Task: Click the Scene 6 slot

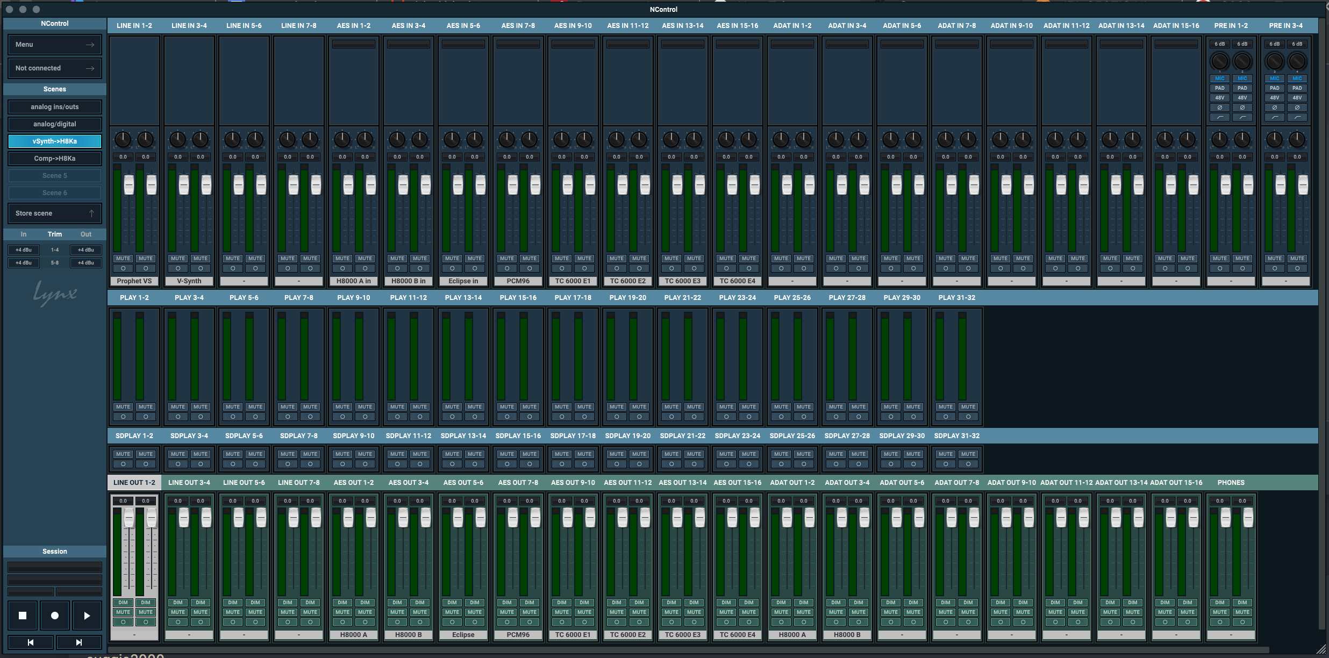Action: pyautogui.click(x=55, y=193)
